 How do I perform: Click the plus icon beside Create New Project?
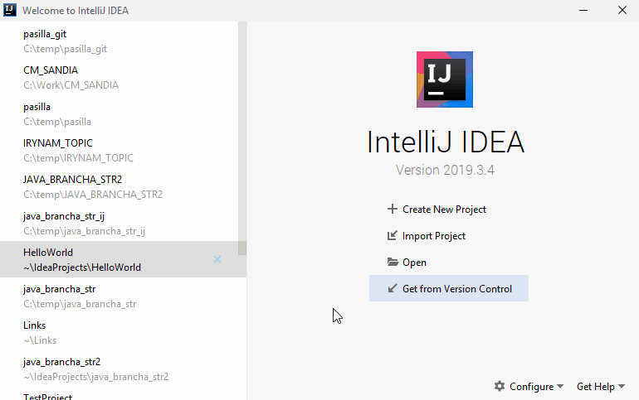(393, 210)
